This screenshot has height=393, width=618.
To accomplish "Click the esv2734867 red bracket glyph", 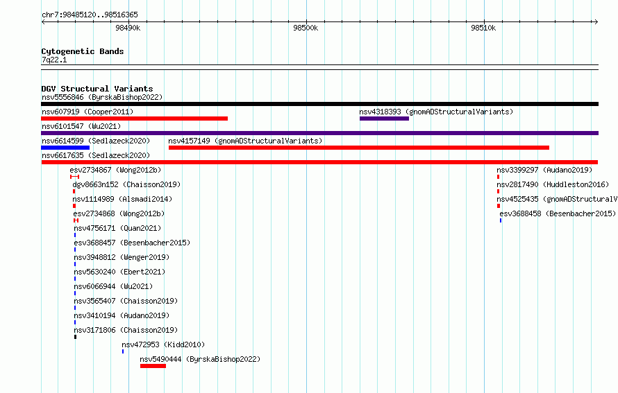I will coord(74,177).
